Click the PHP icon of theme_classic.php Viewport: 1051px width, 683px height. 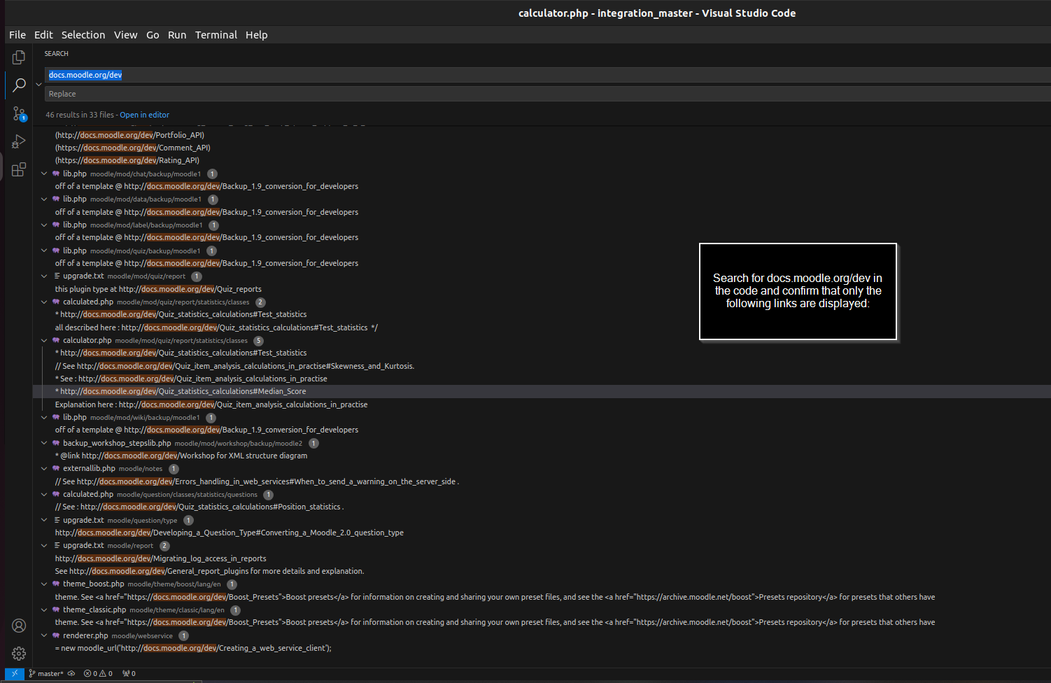coord(56,610)
